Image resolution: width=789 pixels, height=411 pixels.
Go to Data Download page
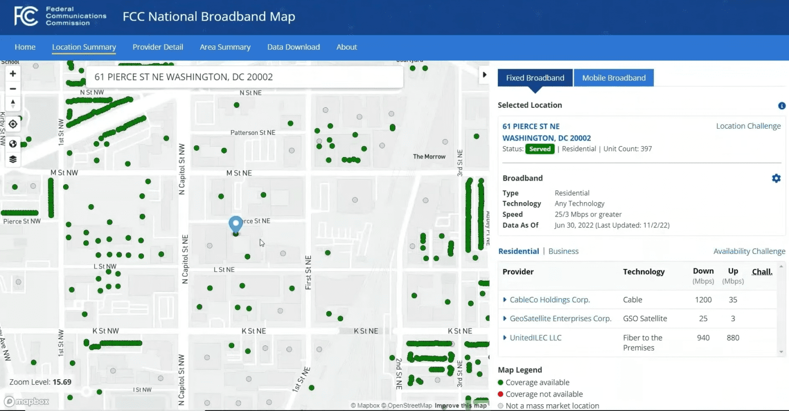(x=293, y=47)
